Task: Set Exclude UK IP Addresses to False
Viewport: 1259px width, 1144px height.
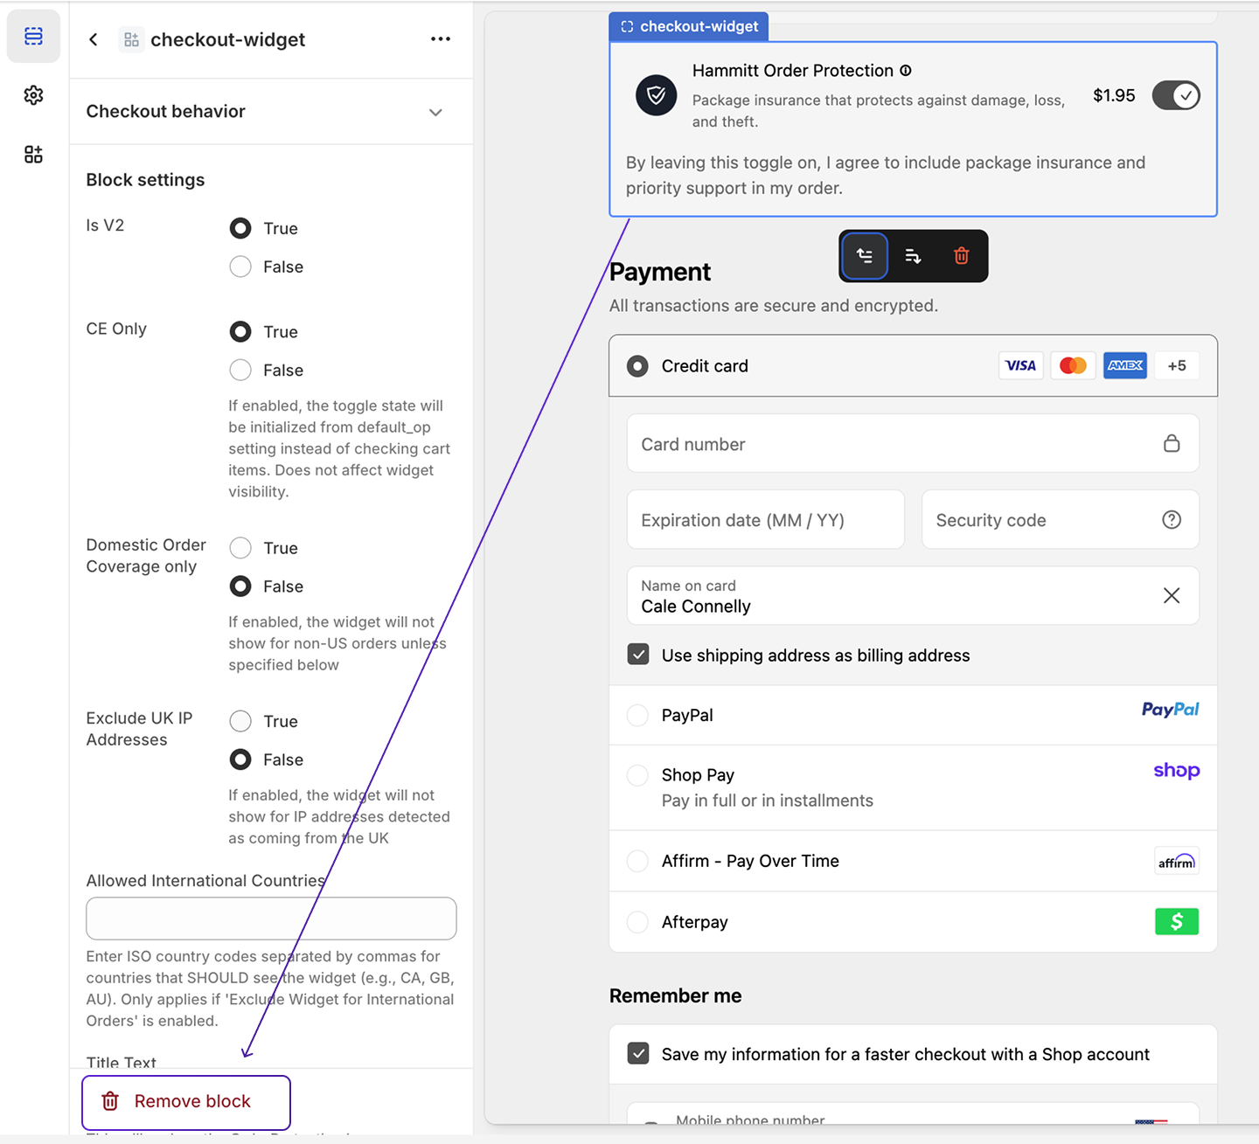Action: (240, 759)
